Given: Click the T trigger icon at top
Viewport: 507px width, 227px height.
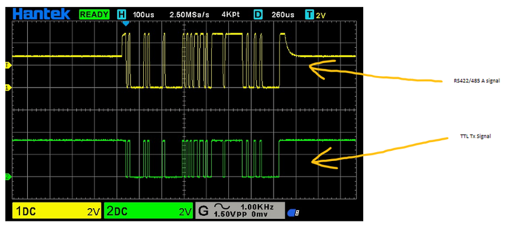Looking at the screenshot, I should click(x=310, y=14).
